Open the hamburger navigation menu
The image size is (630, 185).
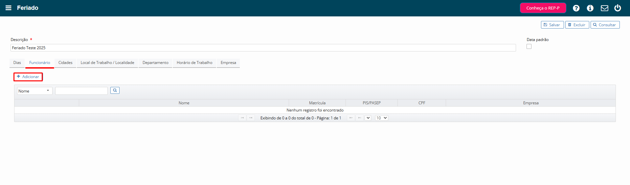9,8
